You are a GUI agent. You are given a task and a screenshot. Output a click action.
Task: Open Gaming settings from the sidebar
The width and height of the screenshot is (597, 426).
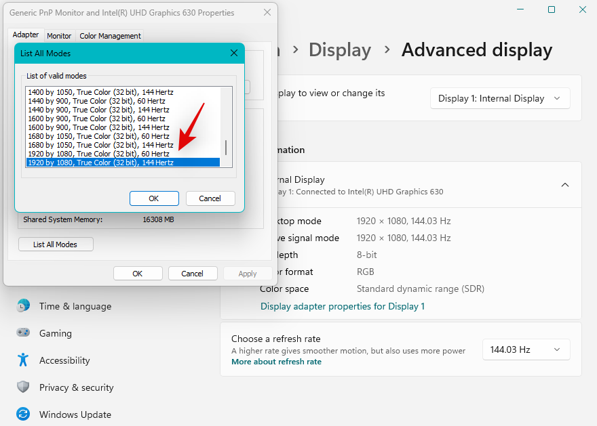[x=56, y=333]
